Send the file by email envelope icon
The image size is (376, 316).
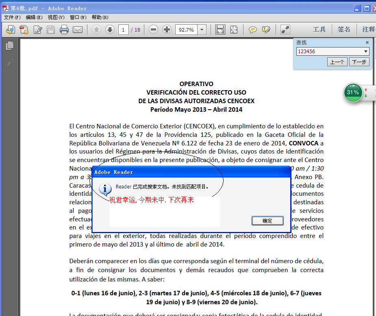click(78, 30)
